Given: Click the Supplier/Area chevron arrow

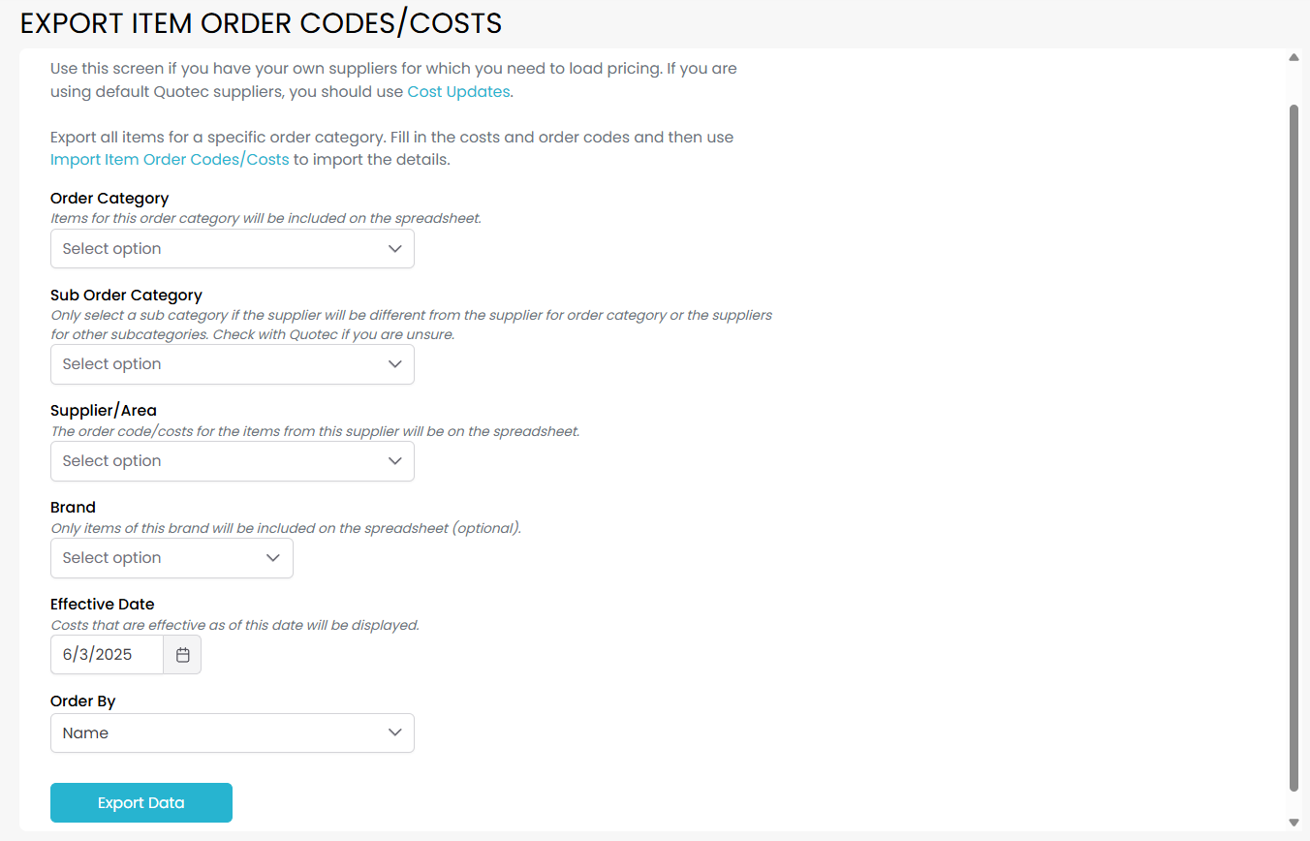Looking at the screenshot, I should [x=394, y=461].
